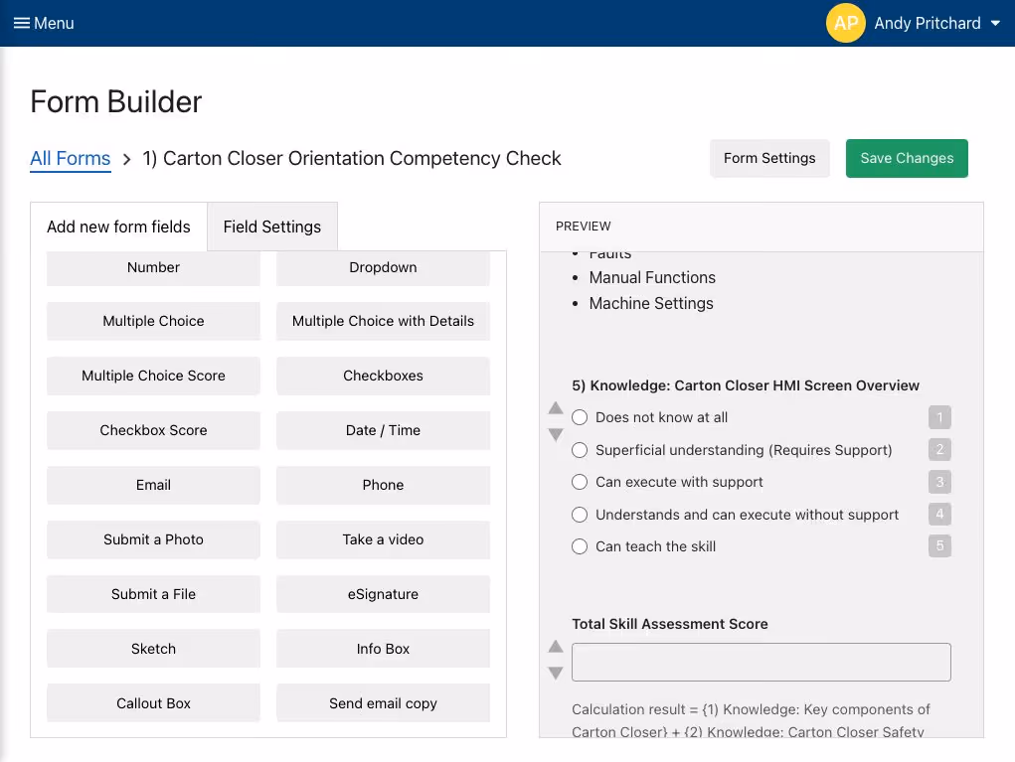Select 'Can teach the skill' radio

coord(580,546)
